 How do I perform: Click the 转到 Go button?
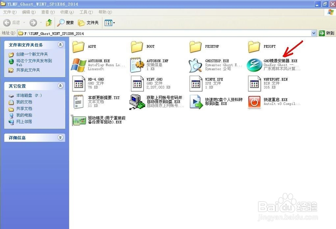(x=326, y=33)
